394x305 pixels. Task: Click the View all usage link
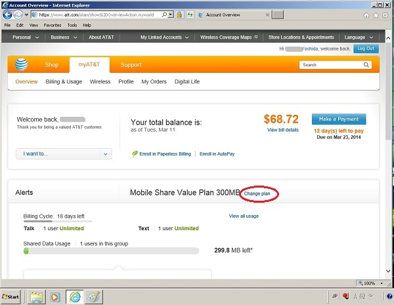click(244, 216)
